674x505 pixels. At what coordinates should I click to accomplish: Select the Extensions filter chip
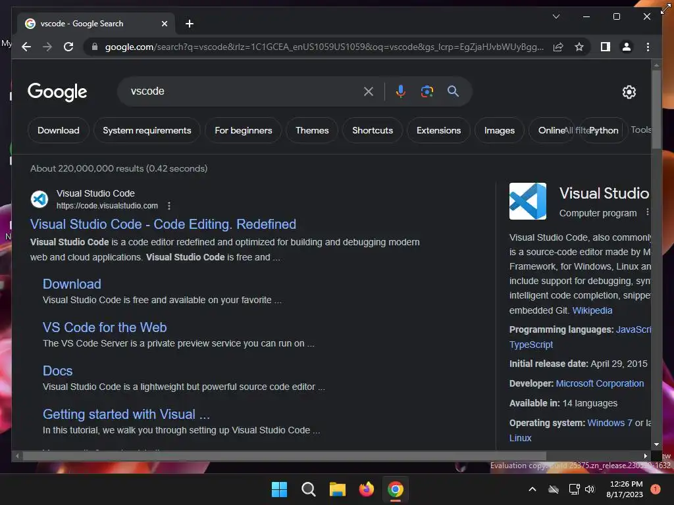point(438,130)
